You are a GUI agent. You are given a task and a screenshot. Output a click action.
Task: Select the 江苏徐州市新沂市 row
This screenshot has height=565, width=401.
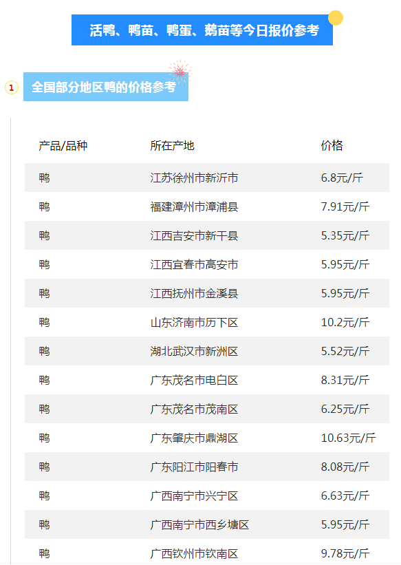coord(207,178)
